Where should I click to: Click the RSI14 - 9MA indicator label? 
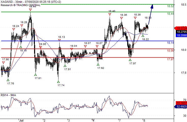click(8, 95)
